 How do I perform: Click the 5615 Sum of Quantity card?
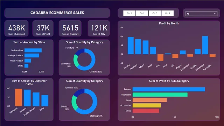pyautogui.click(x=70, y=28)
